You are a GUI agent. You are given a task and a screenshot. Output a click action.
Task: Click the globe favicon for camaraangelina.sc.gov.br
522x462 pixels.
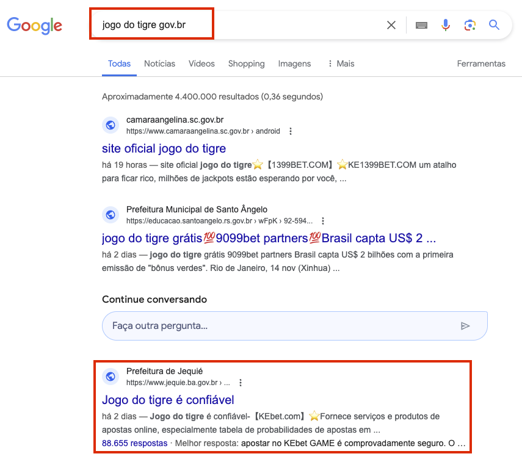(111, 125)
